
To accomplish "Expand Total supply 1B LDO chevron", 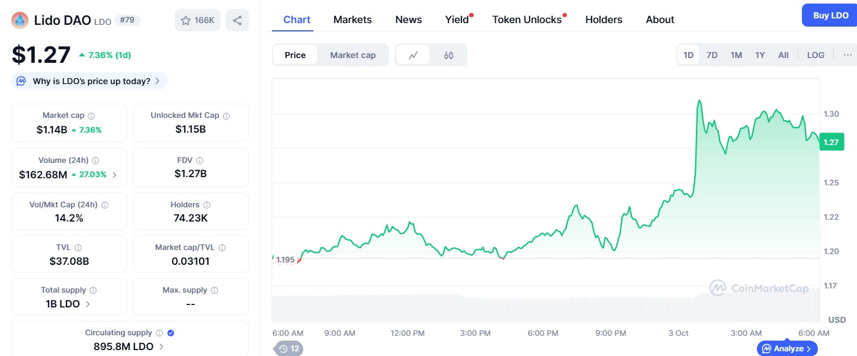I will click(x=88, y=304).
